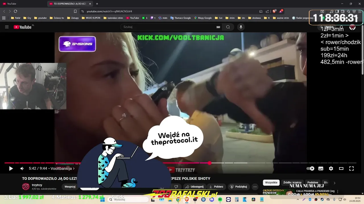Click the address bar URL

109,11
